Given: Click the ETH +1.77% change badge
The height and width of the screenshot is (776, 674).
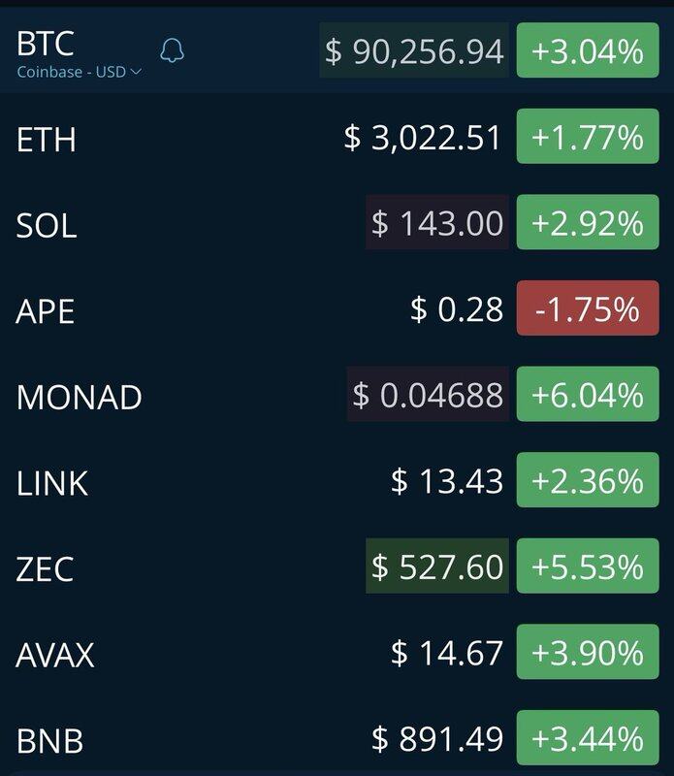Looking at the screenshot, I should pyautogui.click(x=587, y=138).
